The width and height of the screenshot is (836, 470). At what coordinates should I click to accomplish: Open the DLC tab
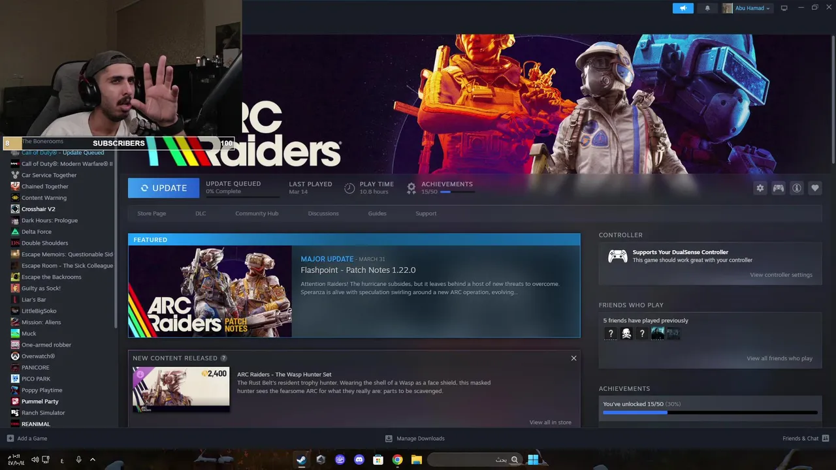coord(201,213)
